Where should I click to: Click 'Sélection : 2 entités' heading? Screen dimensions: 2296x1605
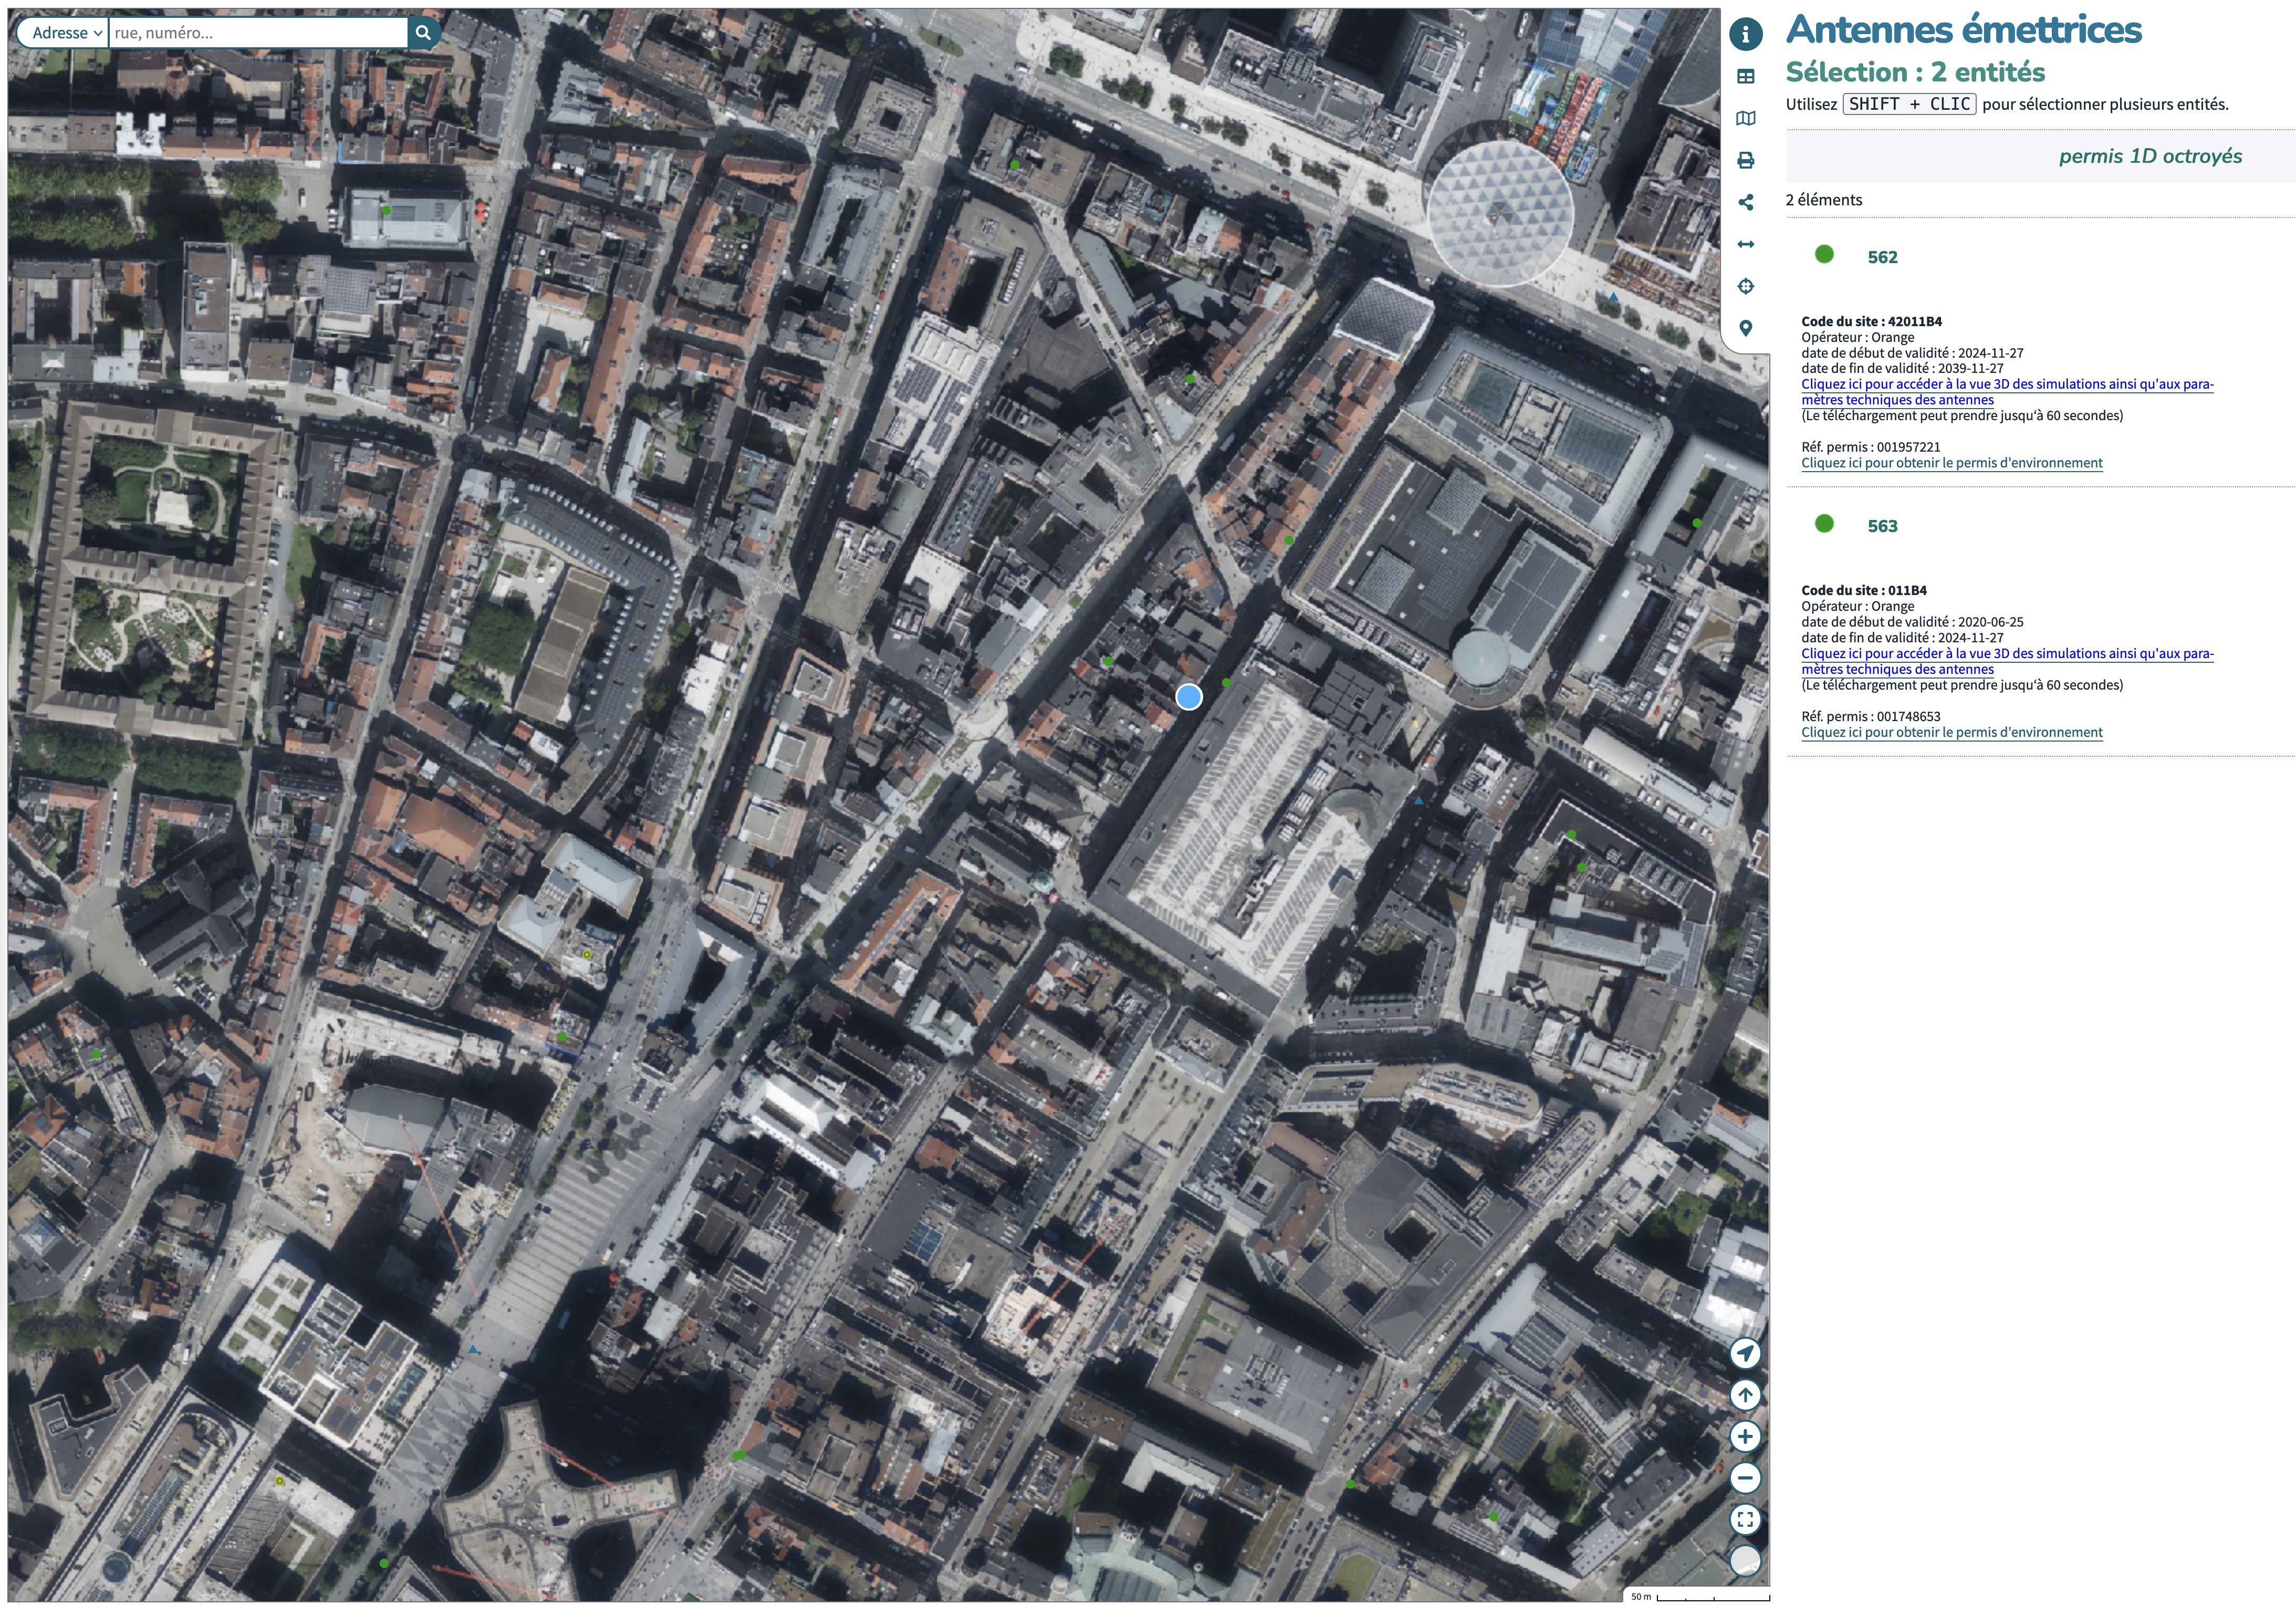coord(1915,72)
